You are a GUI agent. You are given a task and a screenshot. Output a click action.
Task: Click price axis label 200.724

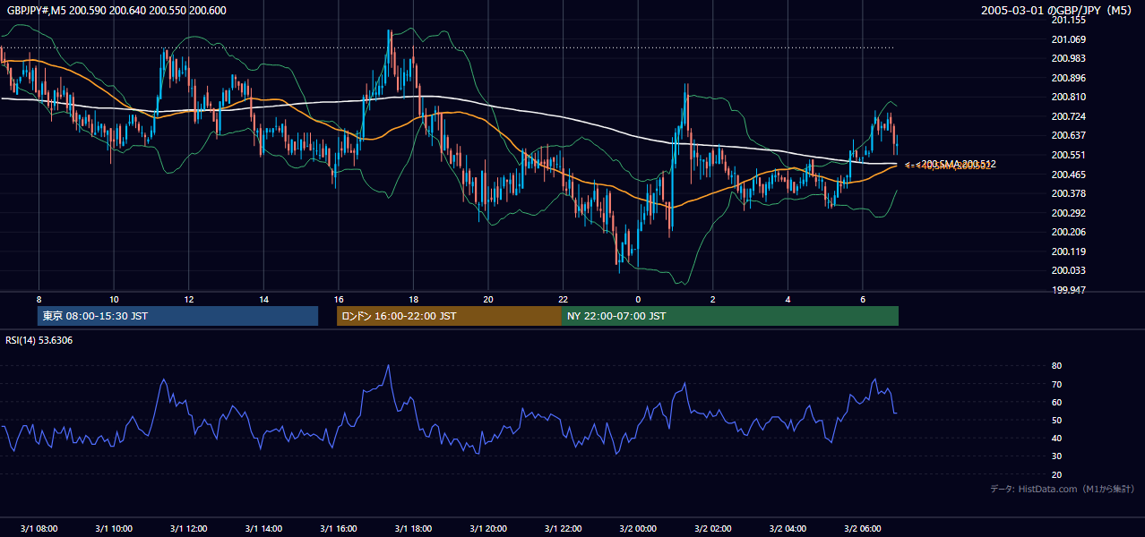pos(1069,116)
